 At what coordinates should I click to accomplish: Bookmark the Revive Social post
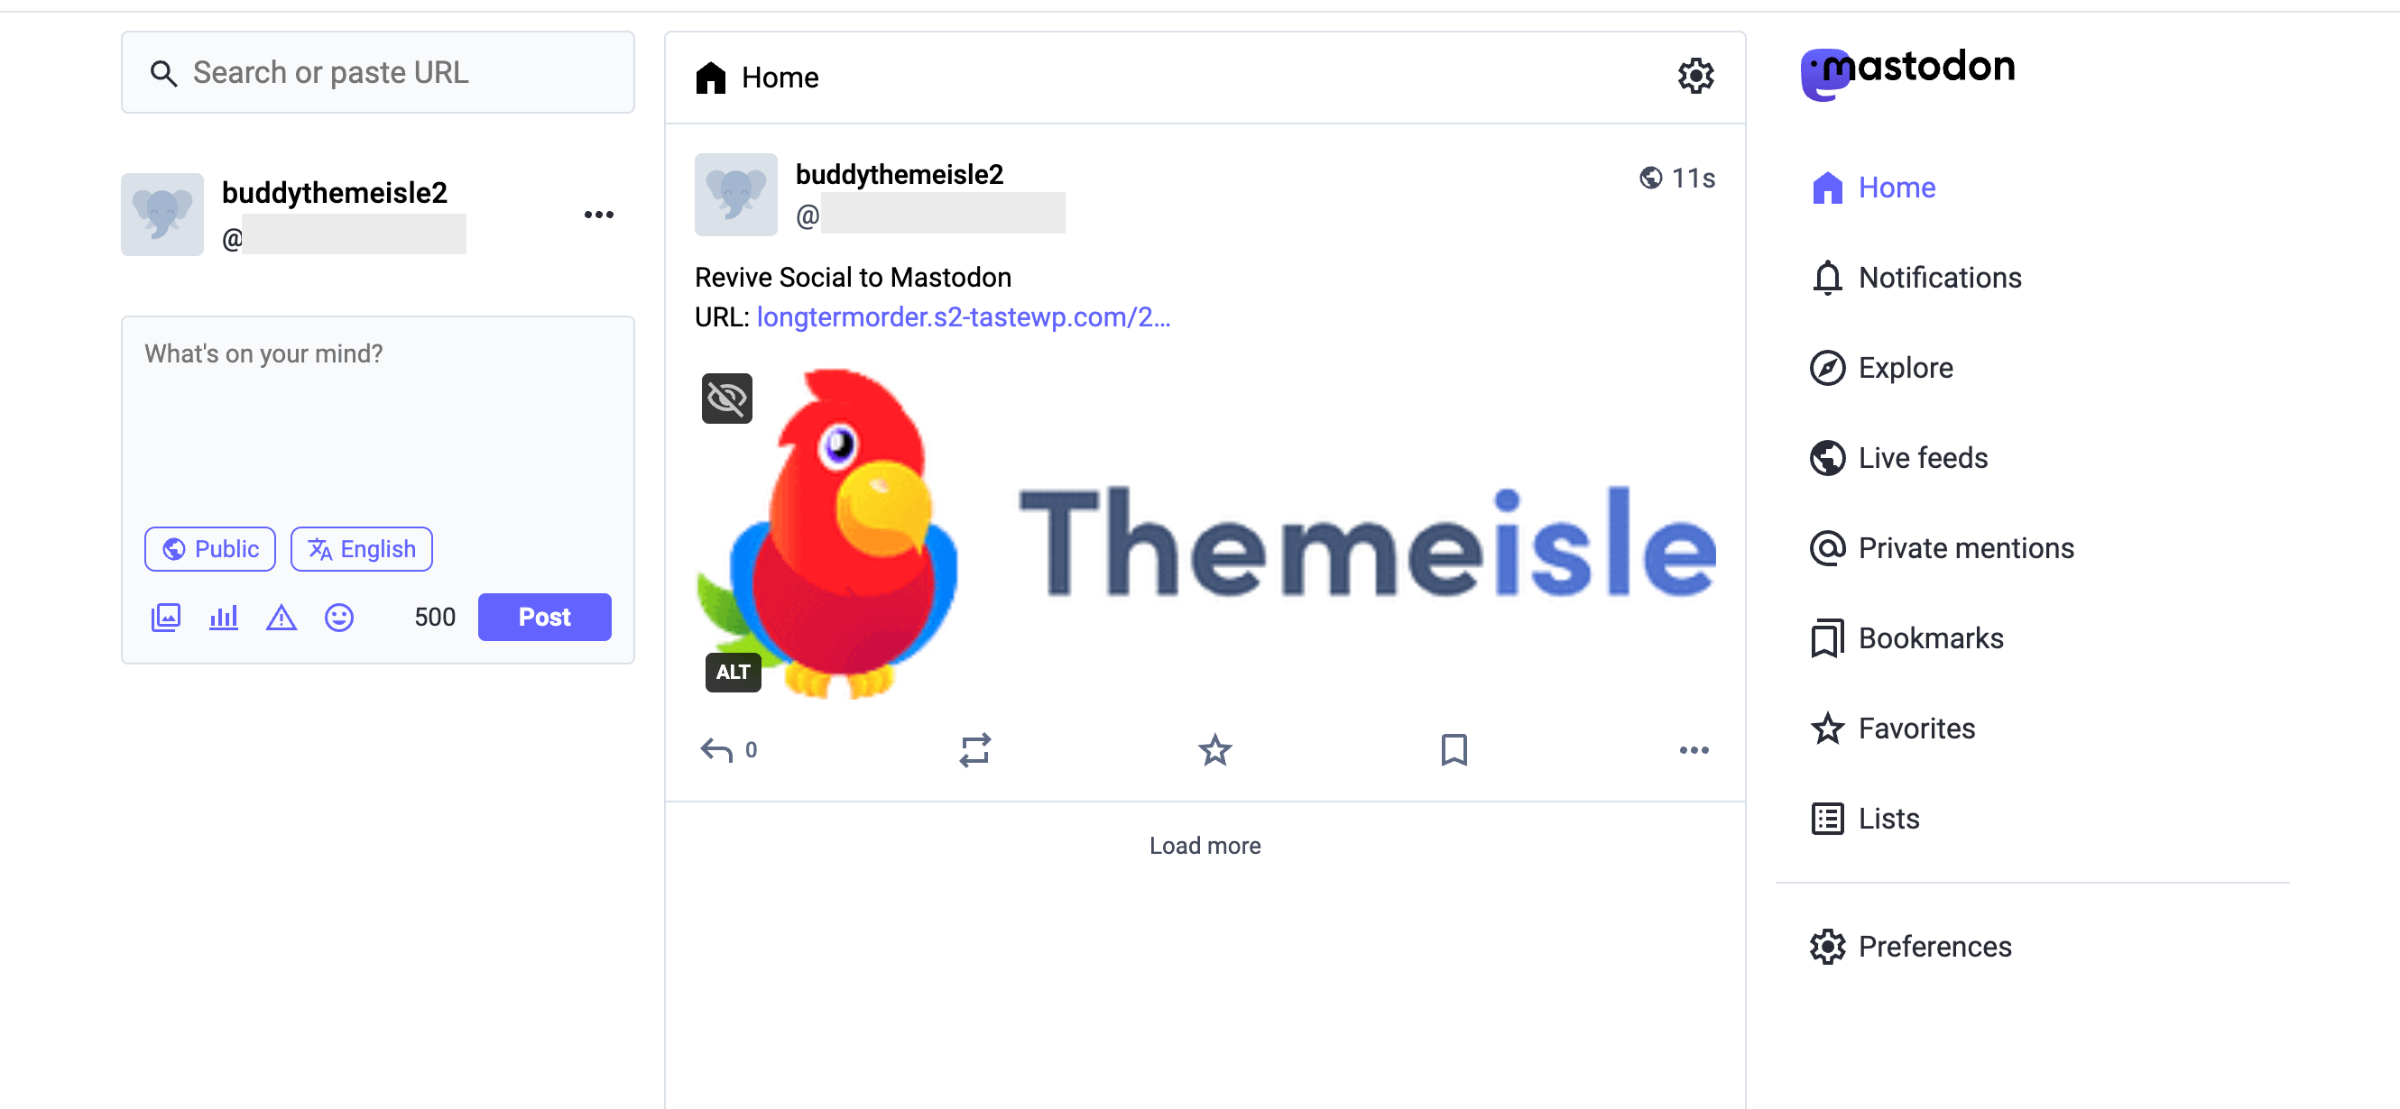click(x=1454, y=749)
